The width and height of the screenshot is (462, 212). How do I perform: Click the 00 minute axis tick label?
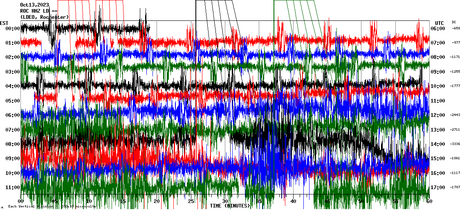coord(20,201)
